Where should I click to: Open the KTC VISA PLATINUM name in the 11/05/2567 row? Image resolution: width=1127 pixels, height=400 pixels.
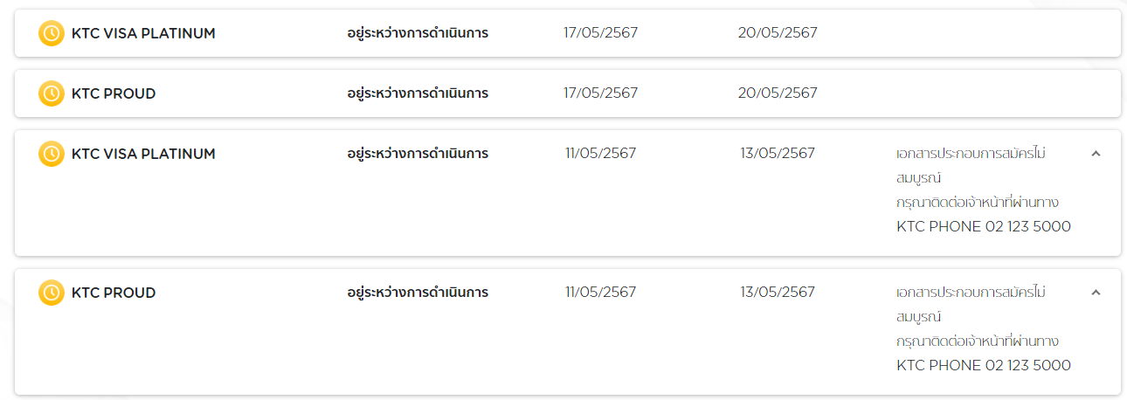(x=143, y=154)
